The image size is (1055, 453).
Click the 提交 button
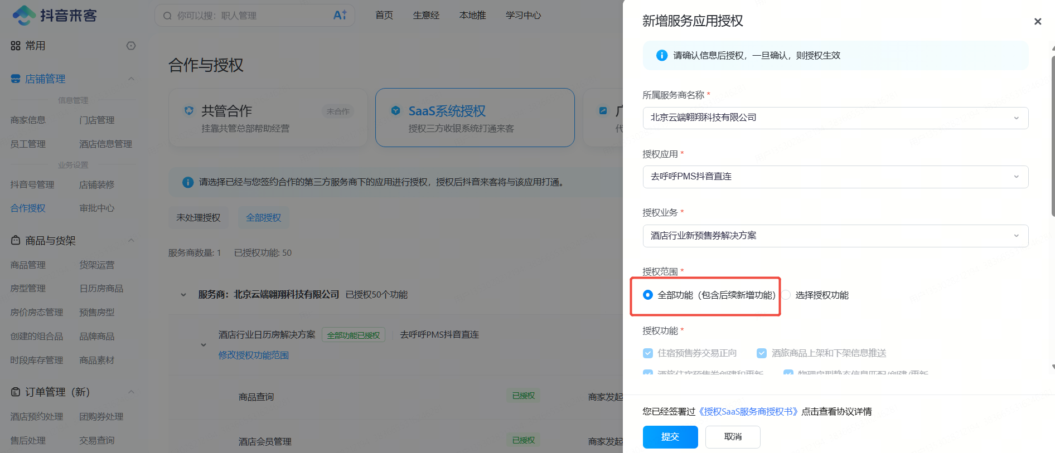(x=670, y=437)
